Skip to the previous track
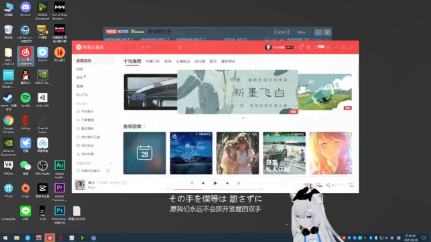Screen dimensions: 431x242 point(203,183)
